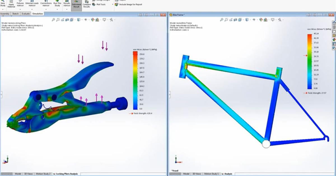Toggle the Deformed Result display
The image size is (336, 176).
tap(76, 4)
